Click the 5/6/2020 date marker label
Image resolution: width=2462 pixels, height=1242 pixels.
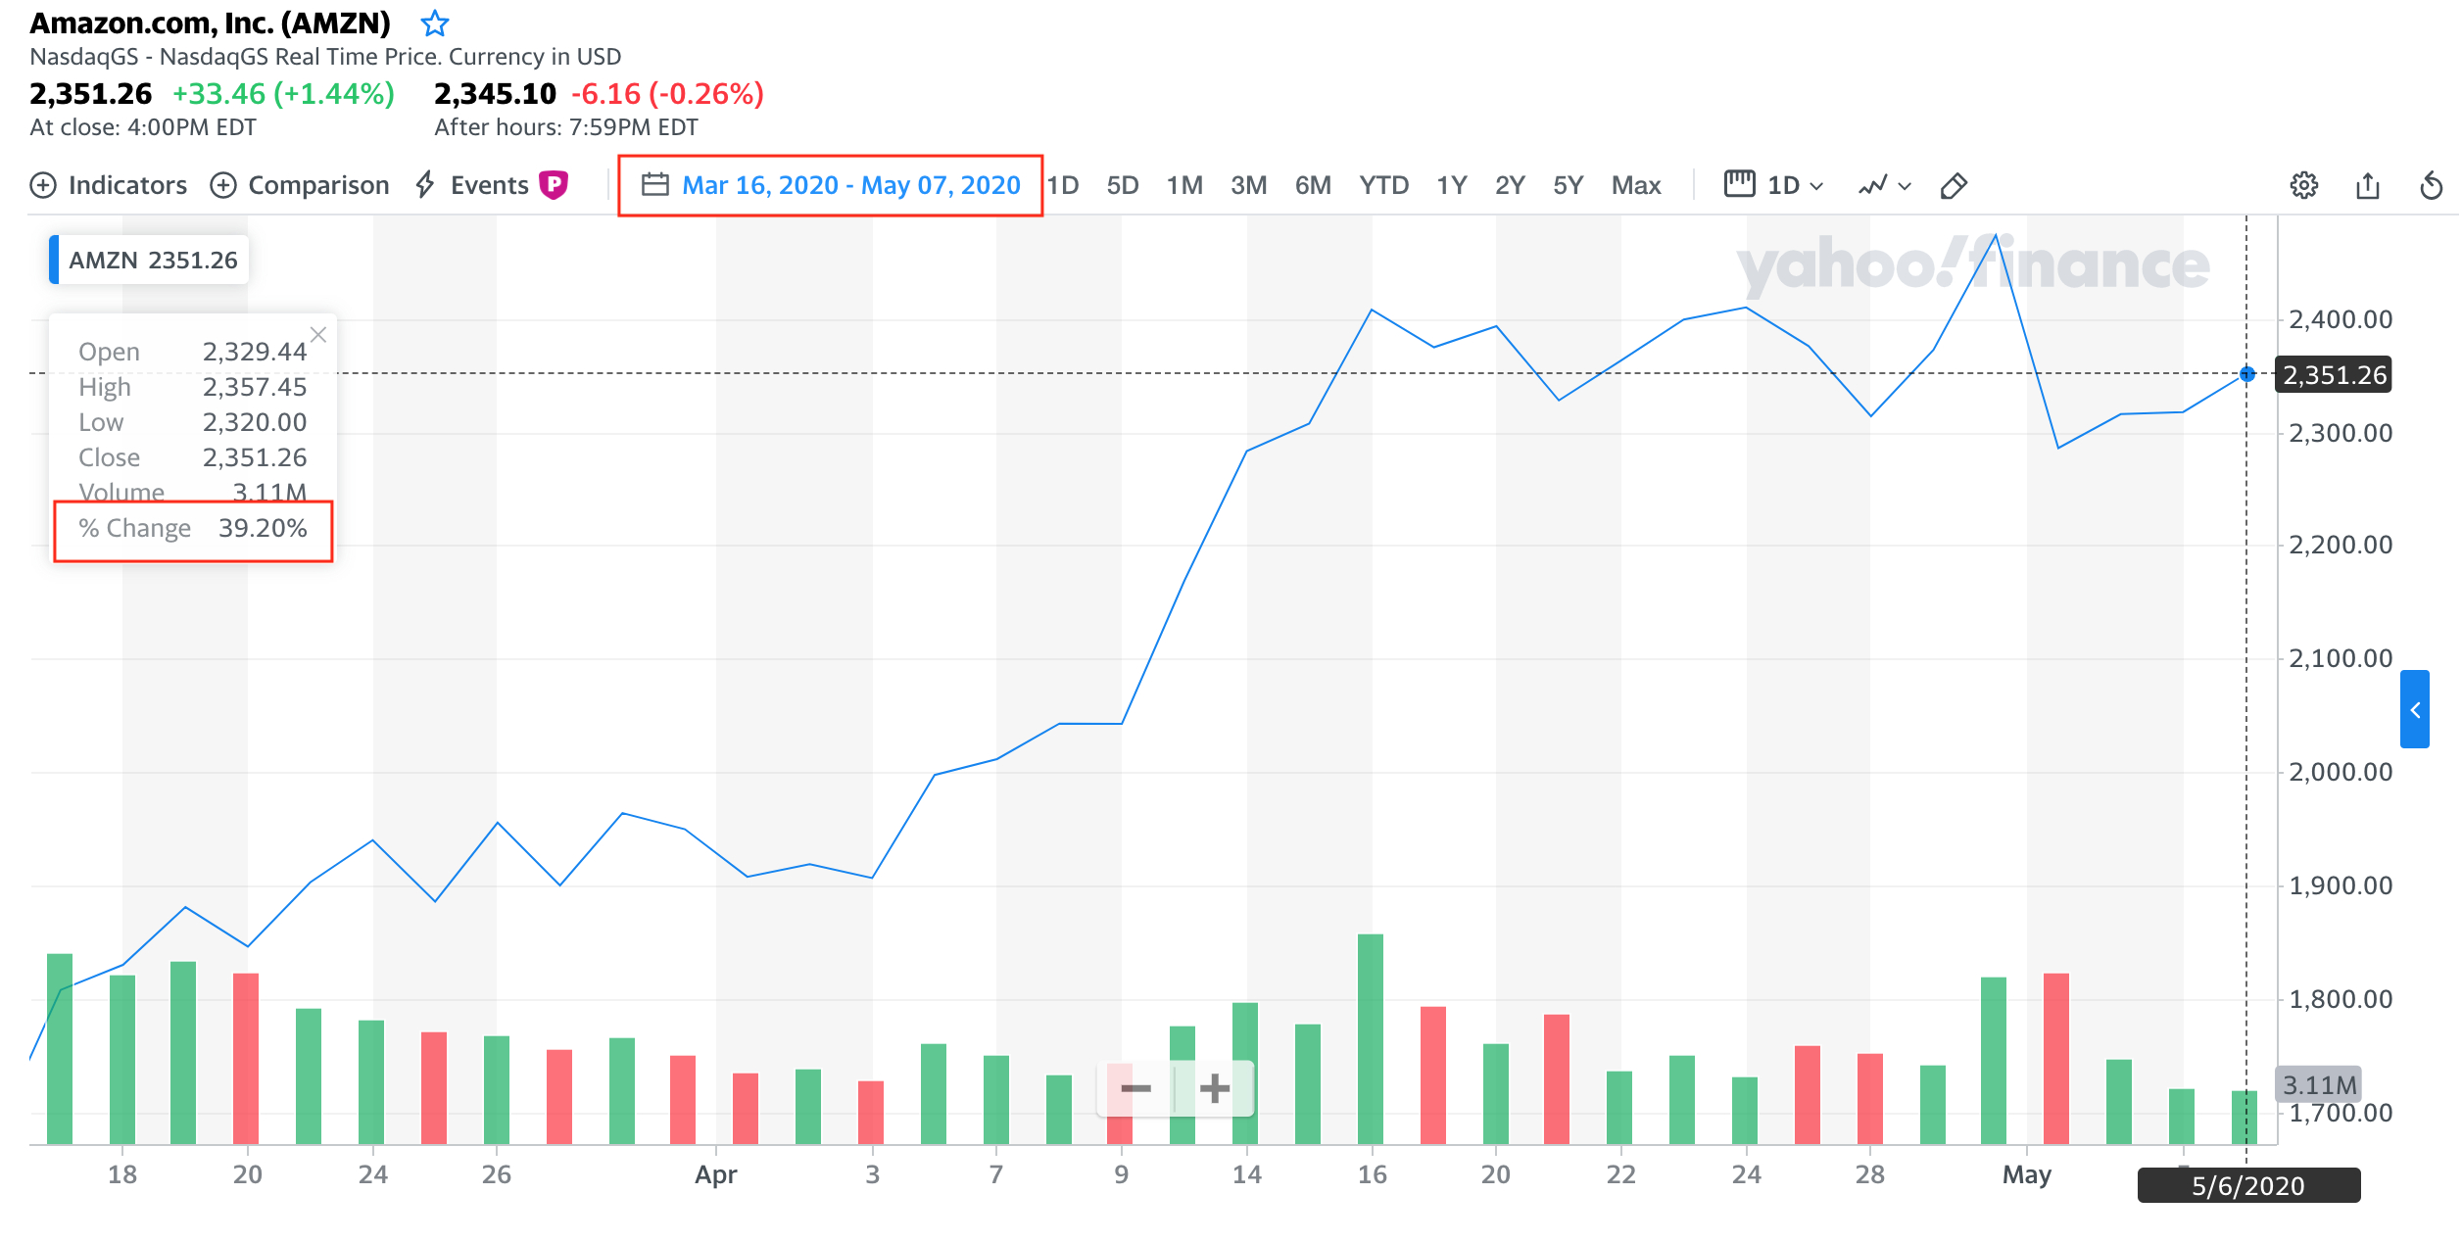(2248, 1185)
